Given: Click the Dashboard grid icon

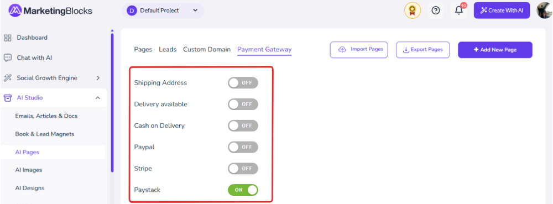Looking at the screenshot, I should tap(7, 38).
